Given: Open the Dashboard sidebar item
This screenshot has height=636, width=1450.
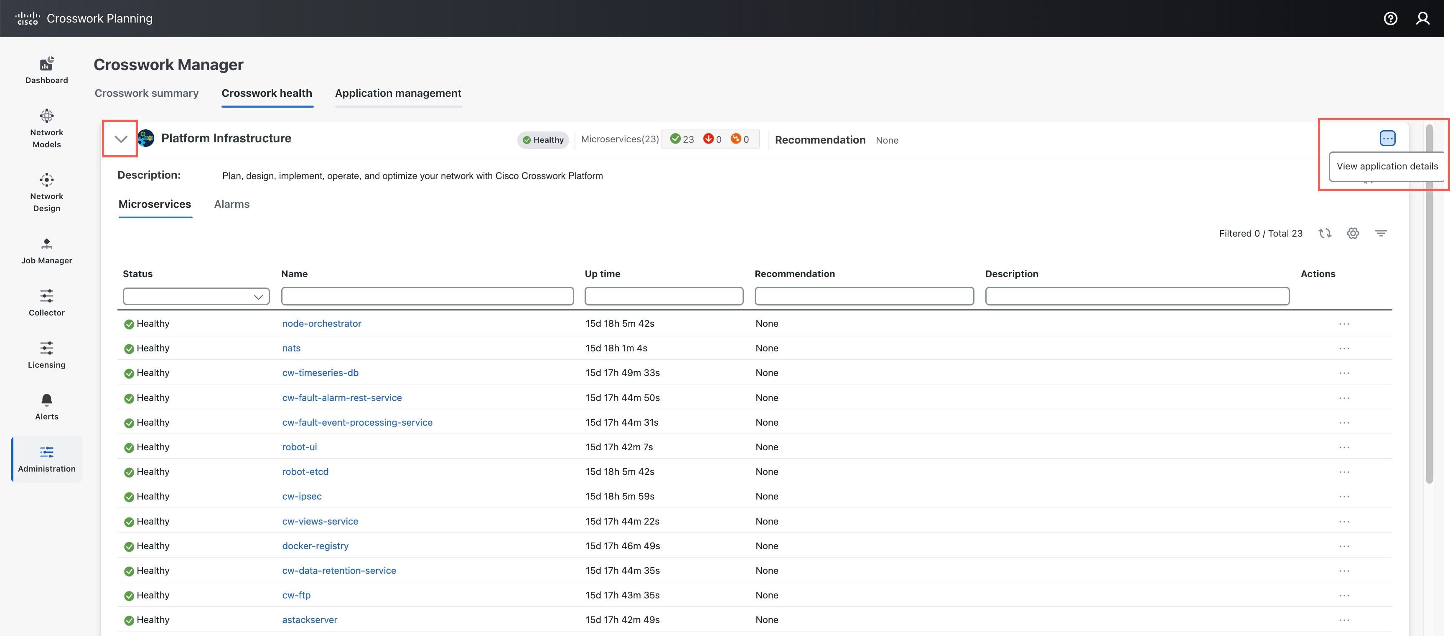Looking at the screenshot, I should 46,70.
